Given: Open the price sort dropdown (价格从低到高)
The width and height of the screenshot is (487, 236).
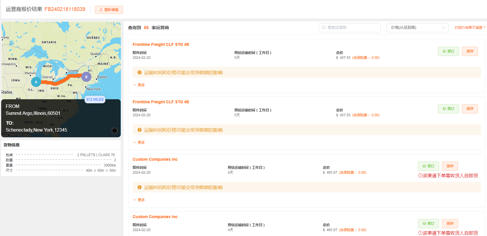Looking at the screenshot, I should [417, 28].
